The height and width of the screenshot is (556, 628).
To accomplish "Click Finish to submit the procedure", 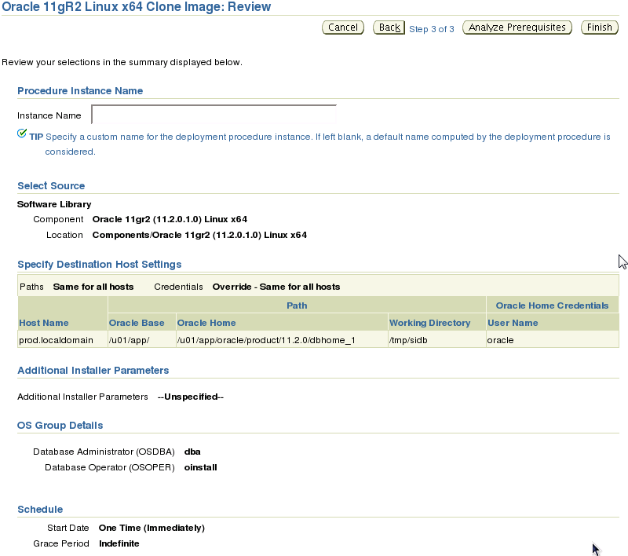I will (x=600, y=27).
